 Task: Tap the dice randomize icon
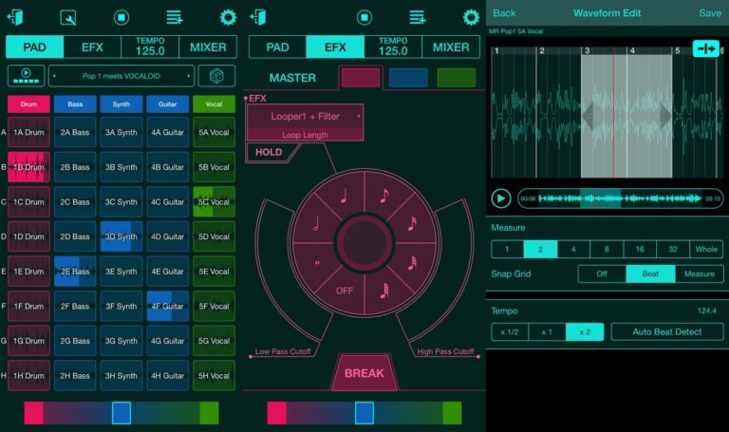click(216, 76)
